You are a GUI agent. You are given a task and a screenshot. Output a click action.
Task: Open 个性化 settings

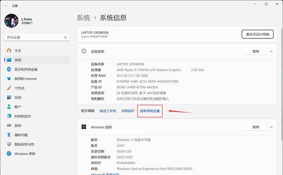37,88
